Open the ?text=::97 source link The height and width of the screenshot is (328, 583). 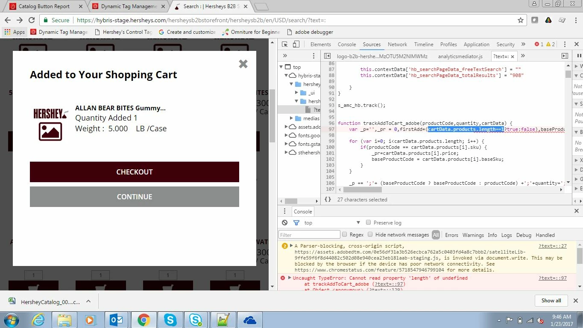click(553, 278)
